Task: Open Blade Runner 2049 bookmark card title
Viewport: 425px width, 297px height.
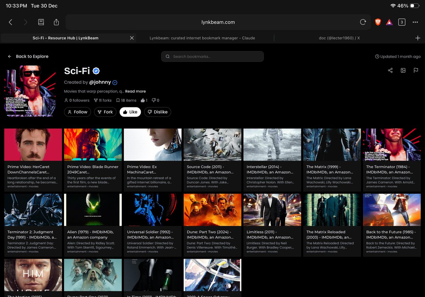Action: tap(93, 169)
